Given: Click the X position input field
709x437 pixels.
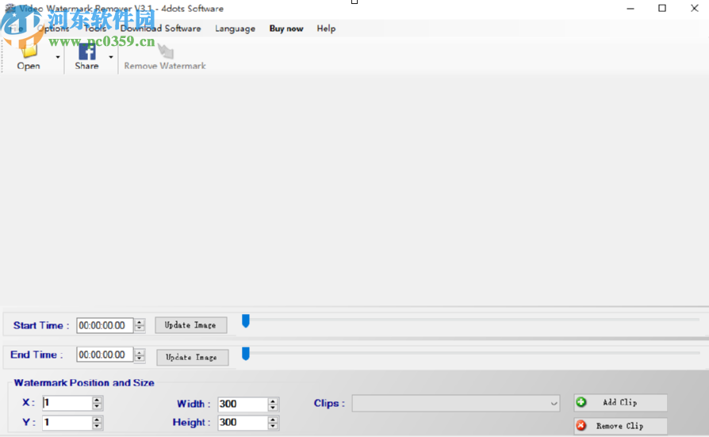Looking at the screenshot, I should coord(67,403).
